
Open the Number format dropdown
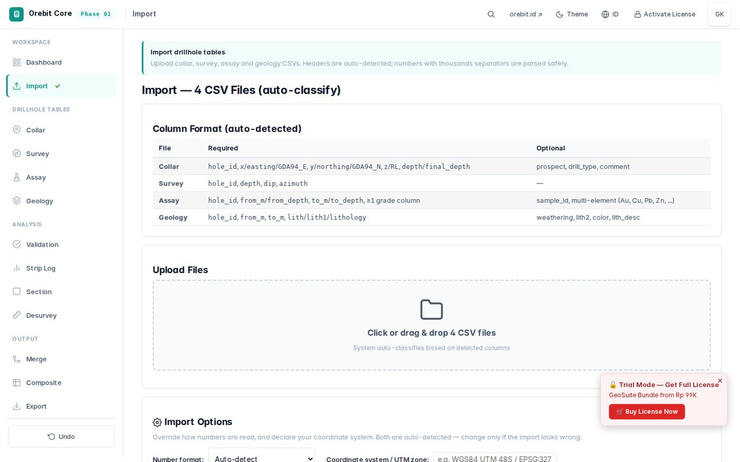[x=261, y=459]
